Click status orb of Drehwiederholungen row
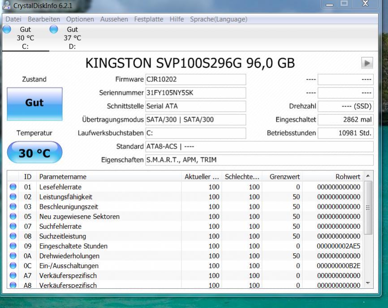Image resolution: width=388 pixels, height=308 pixels. point(13,256)
